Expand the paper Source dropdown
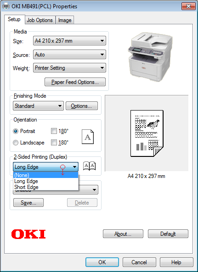198x272 pixels. (x=69, y=55)
